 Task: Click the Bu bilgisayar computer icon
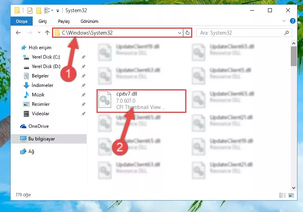tap(23, 139)
